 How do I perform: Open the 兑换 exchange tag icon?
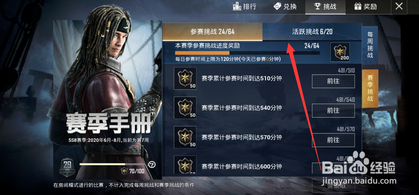coord(277,6)
